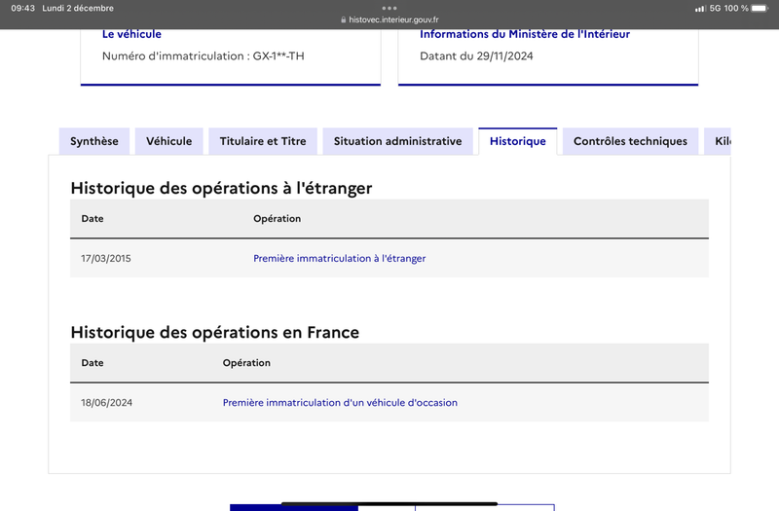Open the Contrôles techniques tab
Image resolution: width=779 pixels, height=511 pixels.
630,141
